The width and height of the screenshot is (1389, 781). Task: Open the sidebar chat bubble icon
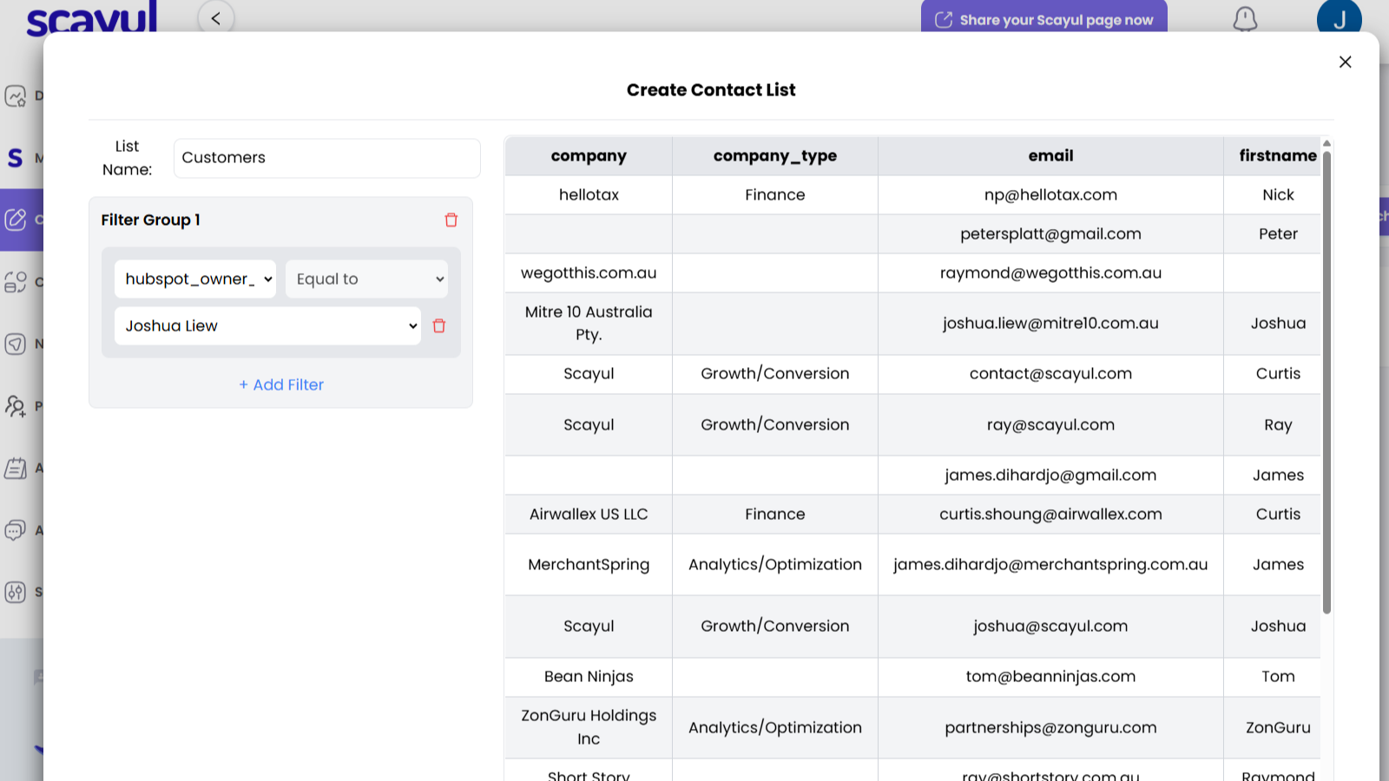(16, 530)
